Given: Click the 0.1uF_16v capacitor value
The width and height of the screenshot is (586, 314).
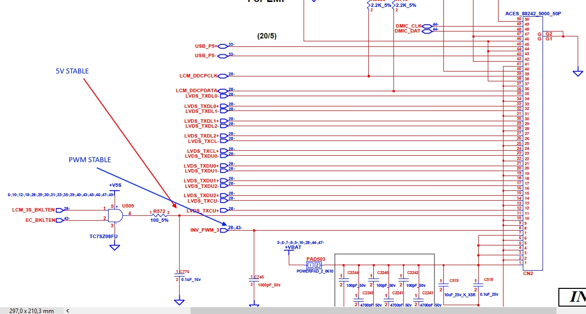Looking at the screenshot, I should point(191,279).
